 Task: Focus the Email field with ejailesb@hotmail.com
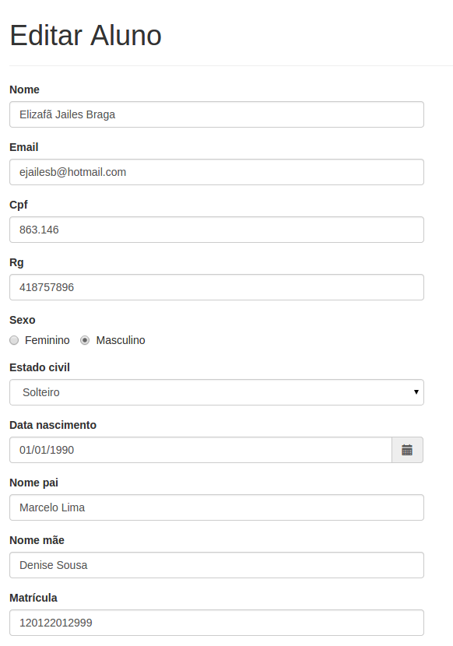point(217,172)
